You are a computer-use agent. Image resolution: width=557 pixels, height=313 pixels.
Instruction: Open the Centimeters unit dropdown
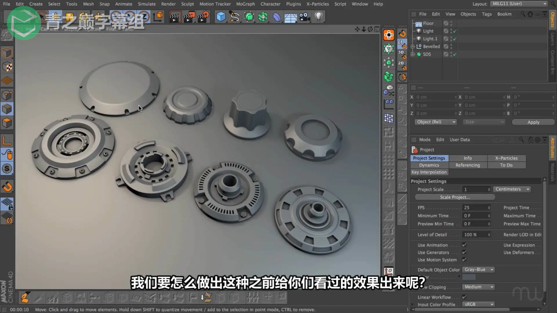512,189
